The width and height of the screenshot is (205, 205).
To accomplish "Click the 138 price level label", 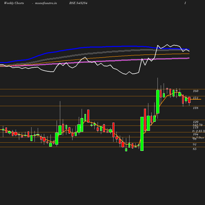I will (196, 108).
